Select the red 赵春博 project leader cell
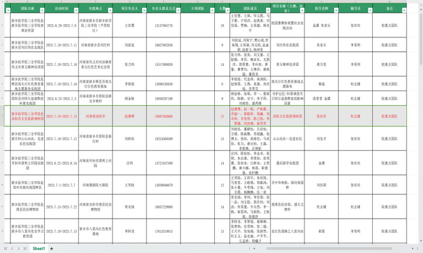The image size is (423, 253). 130,116
